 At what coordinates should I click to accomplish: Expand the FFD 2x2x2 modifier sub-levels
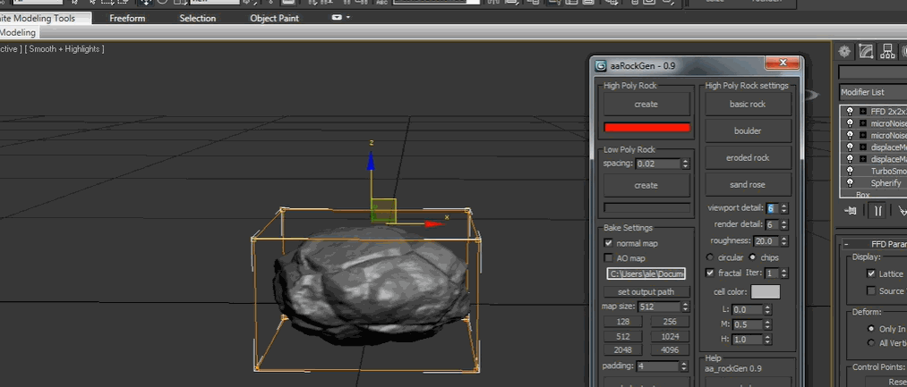863,111
